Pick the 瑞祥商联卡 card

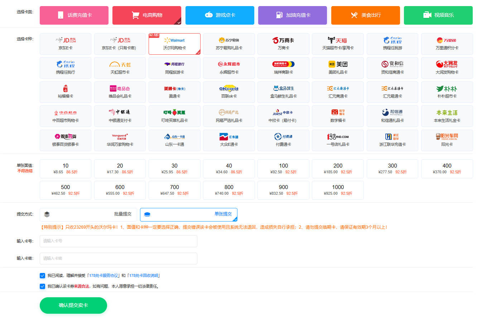tap(284, 68)
